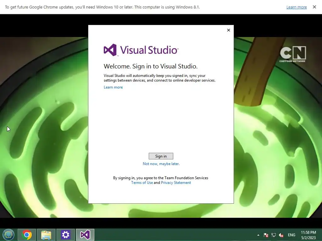Open the clock showing 11:58 PM
The width and height of the screenshot is (322, 241).
[x=308, y=235]
